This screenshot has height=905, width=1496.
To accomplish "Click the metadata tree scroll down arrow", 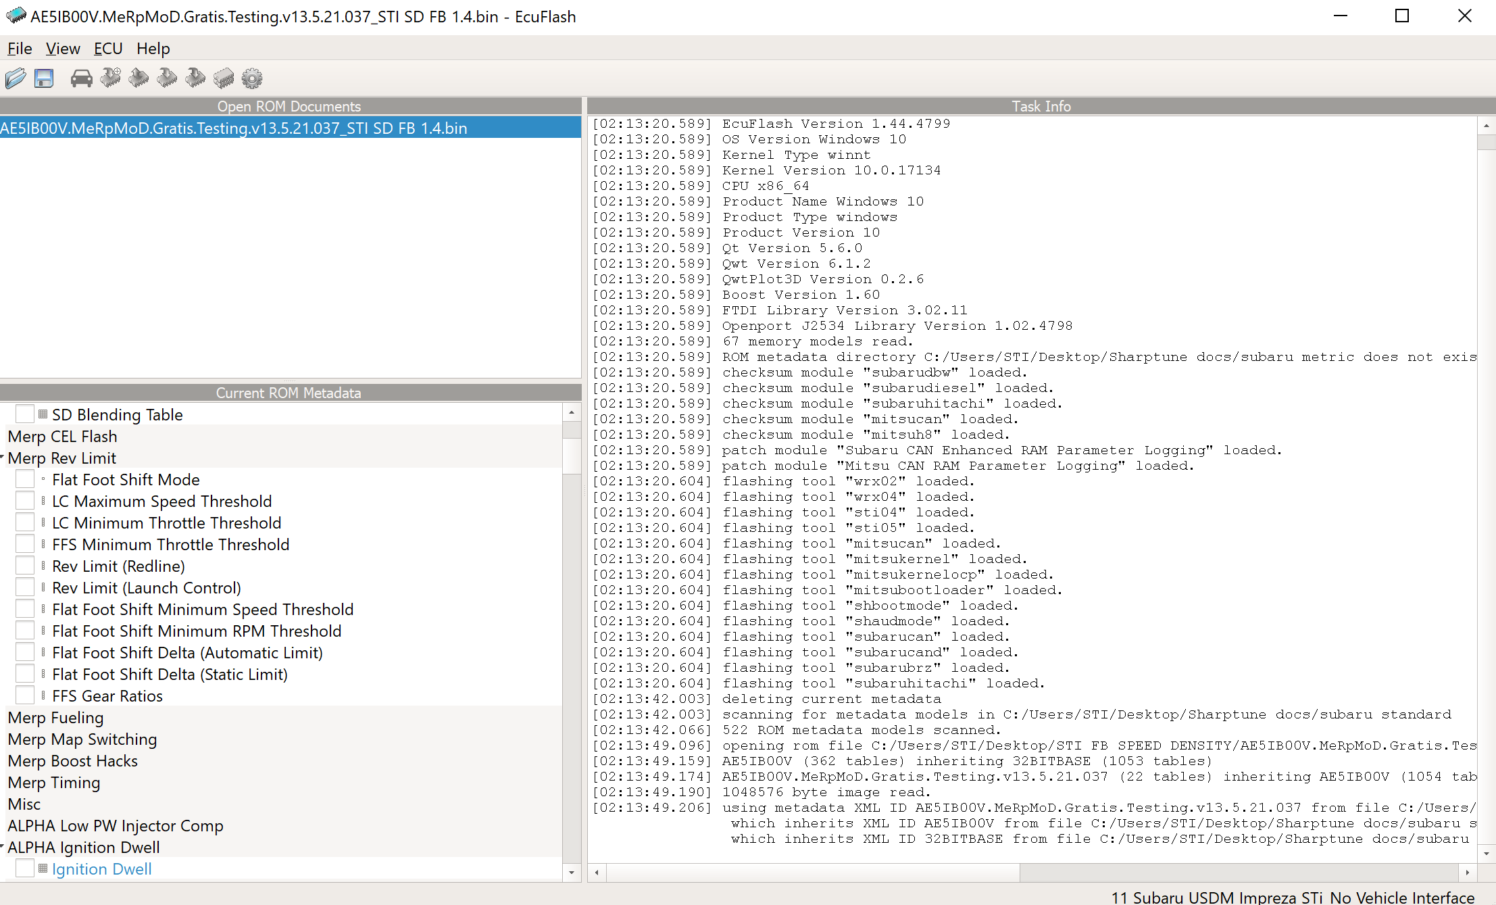I will (x=572, y=872).
